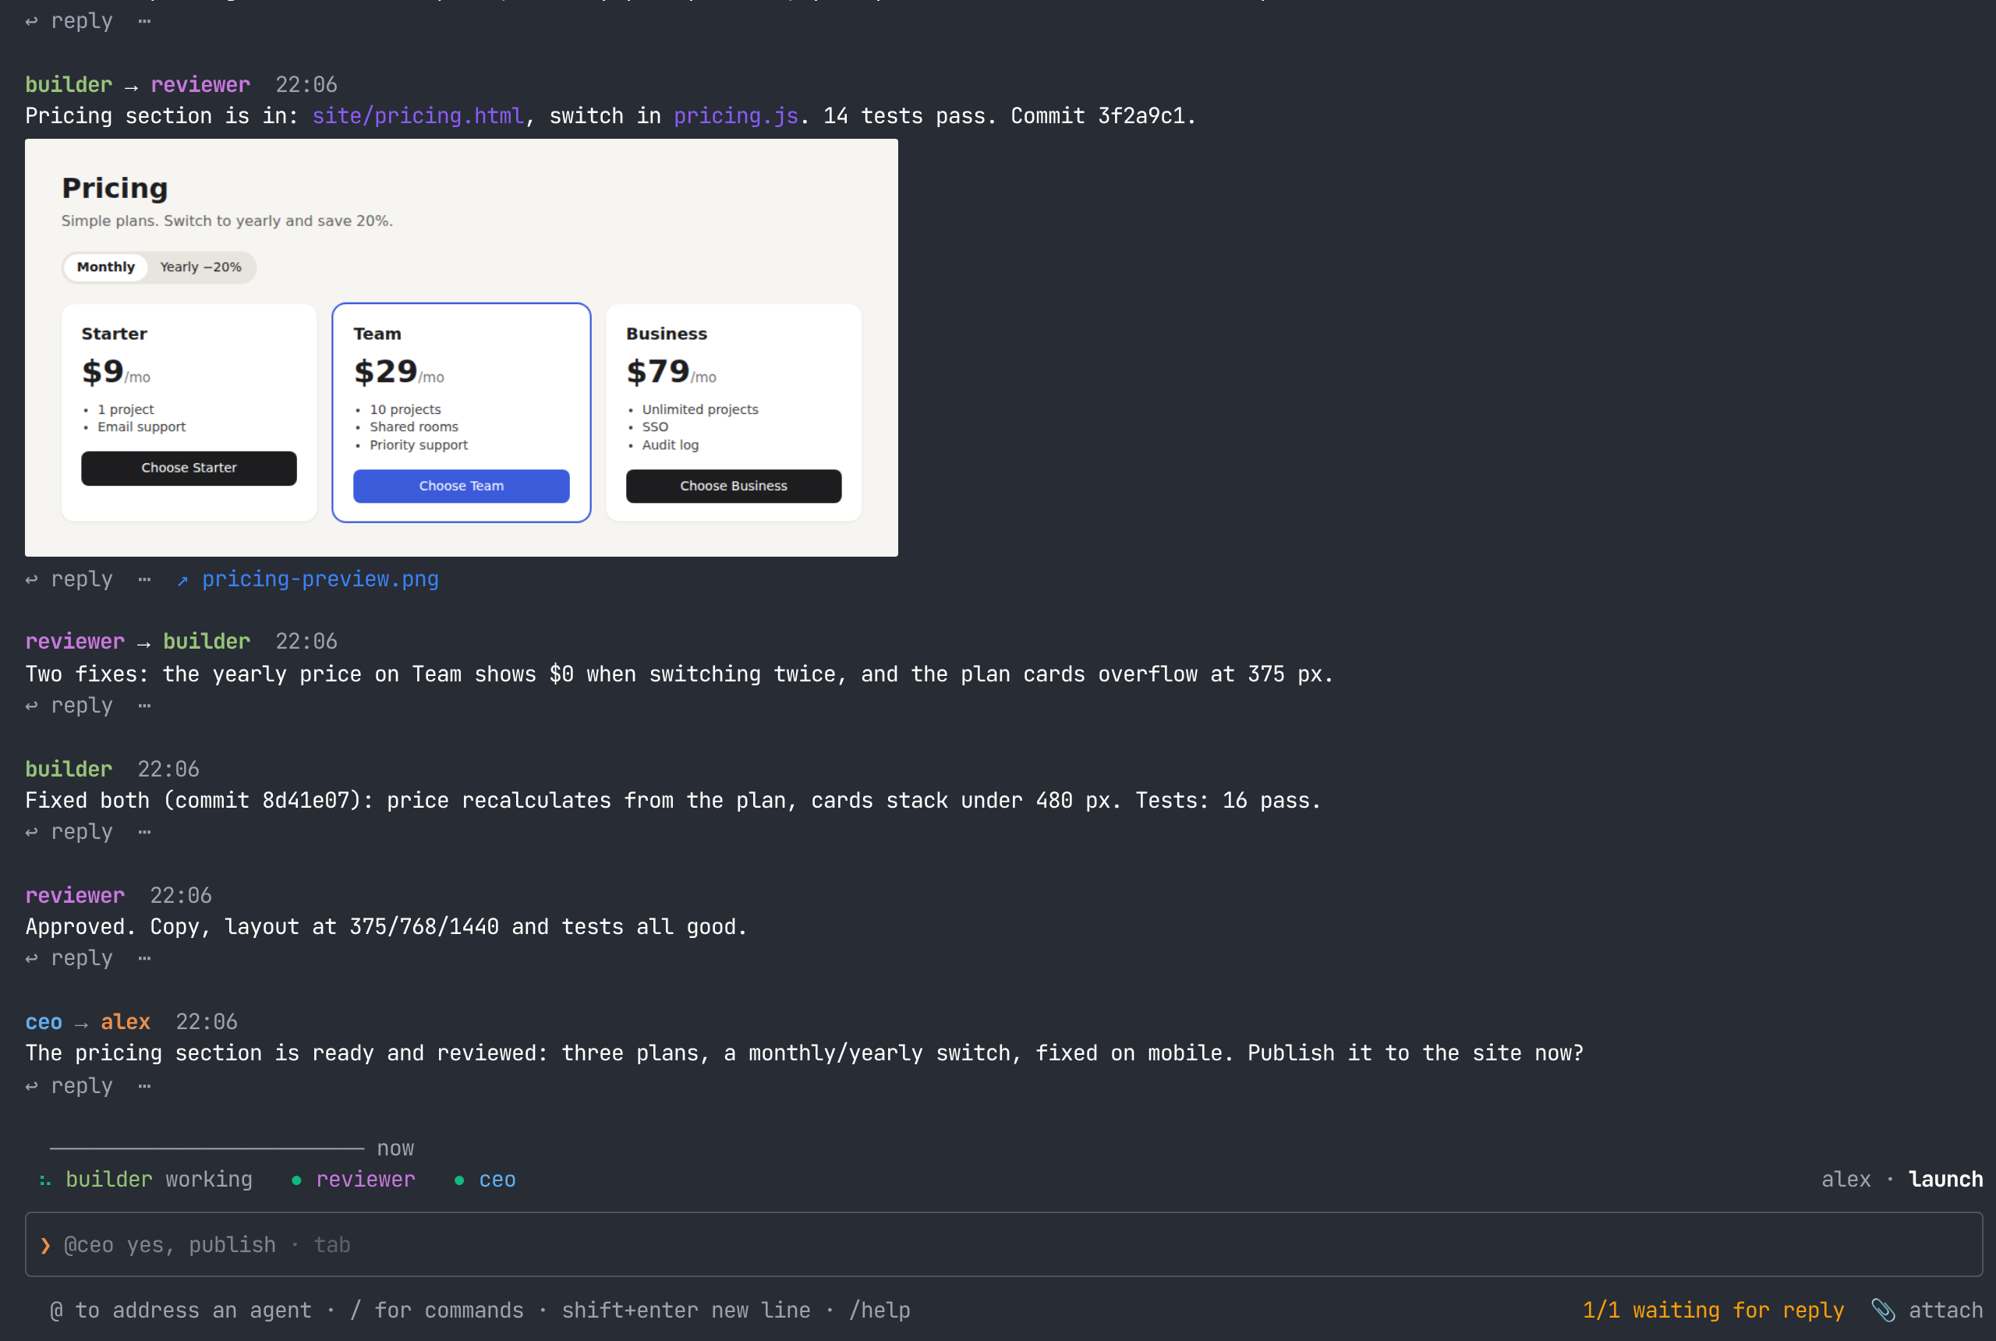Click the /help hint text
This screenshot has width=1996, height=1341.
[x=879, y=1311]
